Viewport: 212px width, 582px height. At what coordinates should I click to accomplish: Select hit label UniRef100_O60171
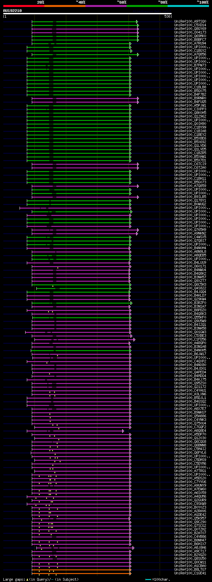(x=190, y=266)
